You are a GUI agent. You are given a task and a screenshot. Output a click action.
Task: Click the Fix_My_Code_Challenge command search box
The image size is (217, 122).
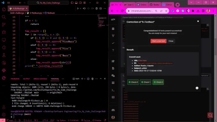click(48, 3)
